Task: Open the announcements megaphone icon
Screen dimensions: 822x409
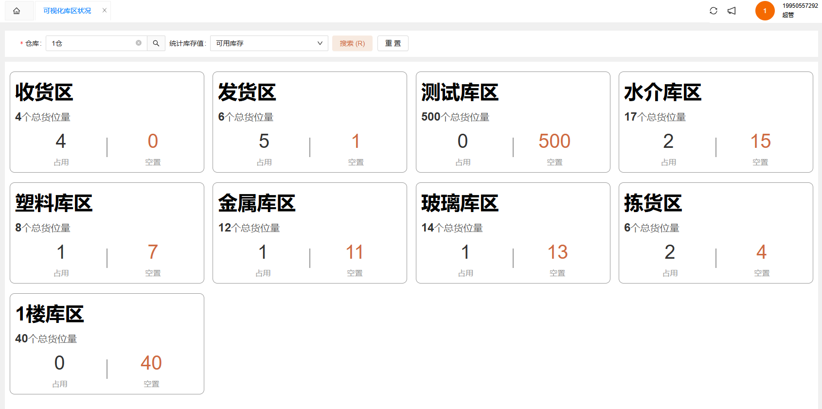Action: coord(732,11)
